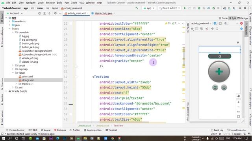Click the Windows Start button
The width and height of the screenshot is (252, 141).
[x=3, y=138]
